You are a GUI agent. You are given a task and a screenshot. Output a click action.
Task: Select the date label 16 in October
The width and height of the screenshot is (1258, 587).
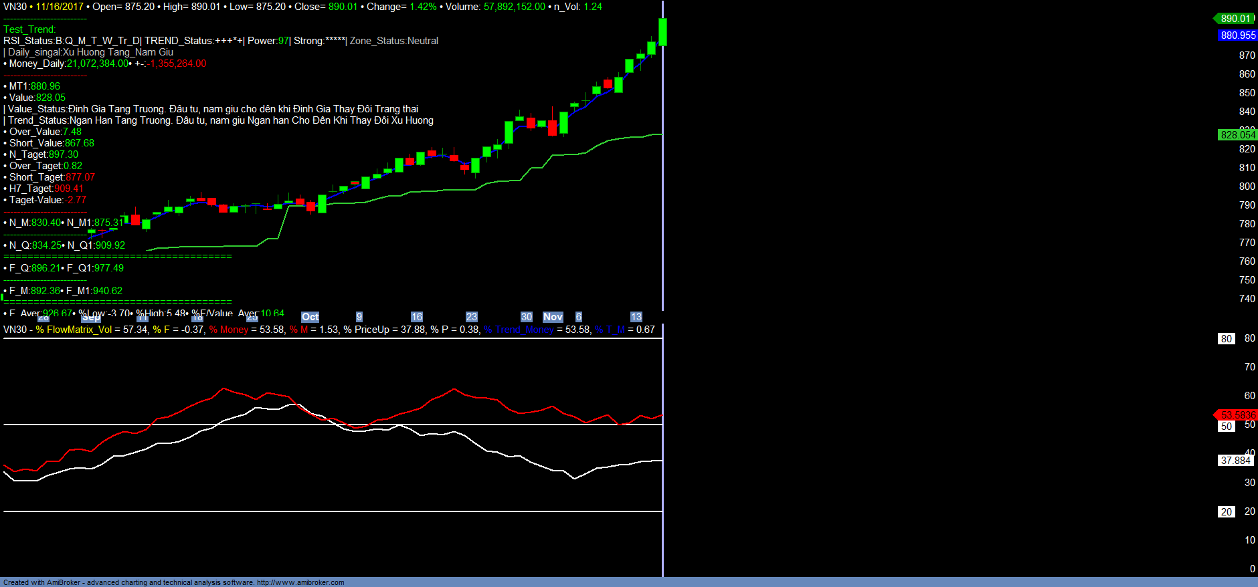416,317
